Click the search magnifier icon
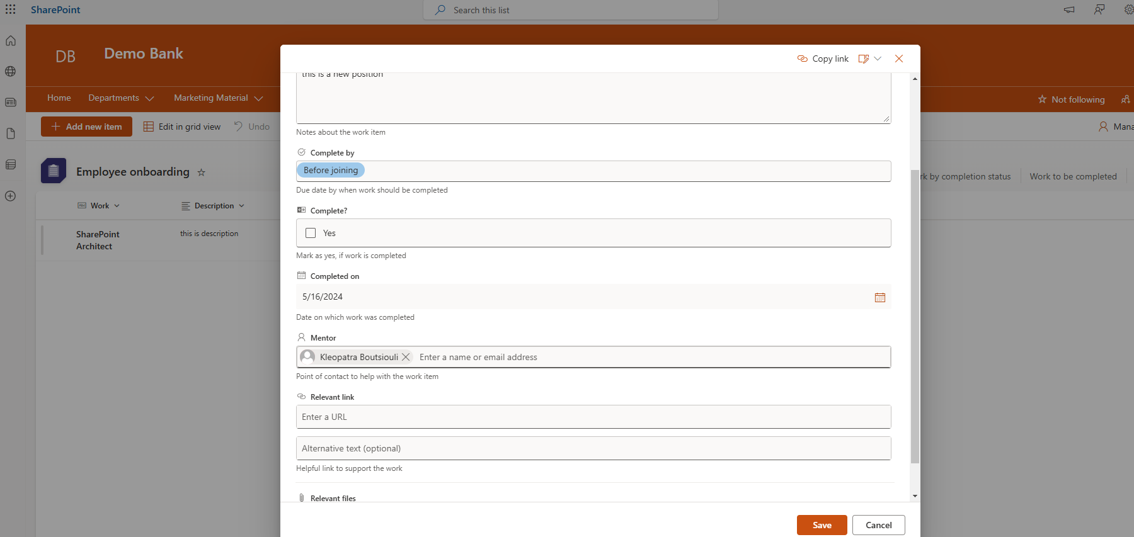The height and width of the screenshot is (537, 1134). [440, 10]
